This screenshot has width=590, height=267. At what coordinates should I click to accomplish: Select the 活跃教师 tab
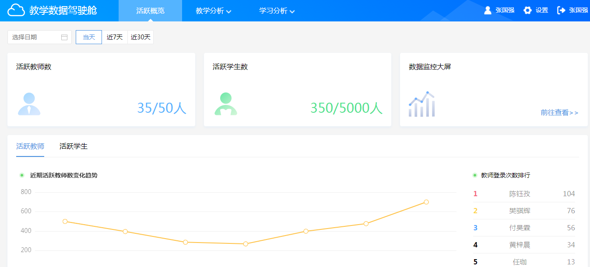coord(30,146)
